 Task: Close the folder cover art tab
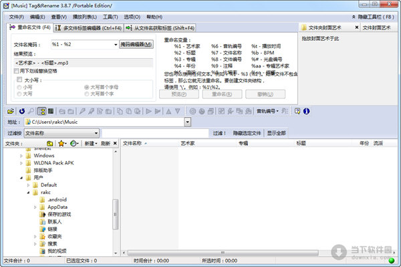pos(357,27)
